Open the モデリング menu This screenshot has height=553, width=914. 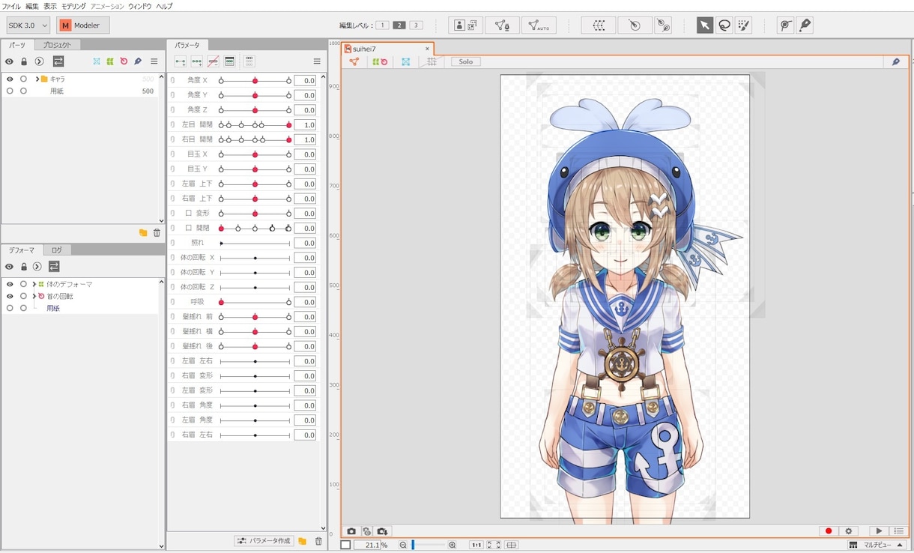(73, 6)
